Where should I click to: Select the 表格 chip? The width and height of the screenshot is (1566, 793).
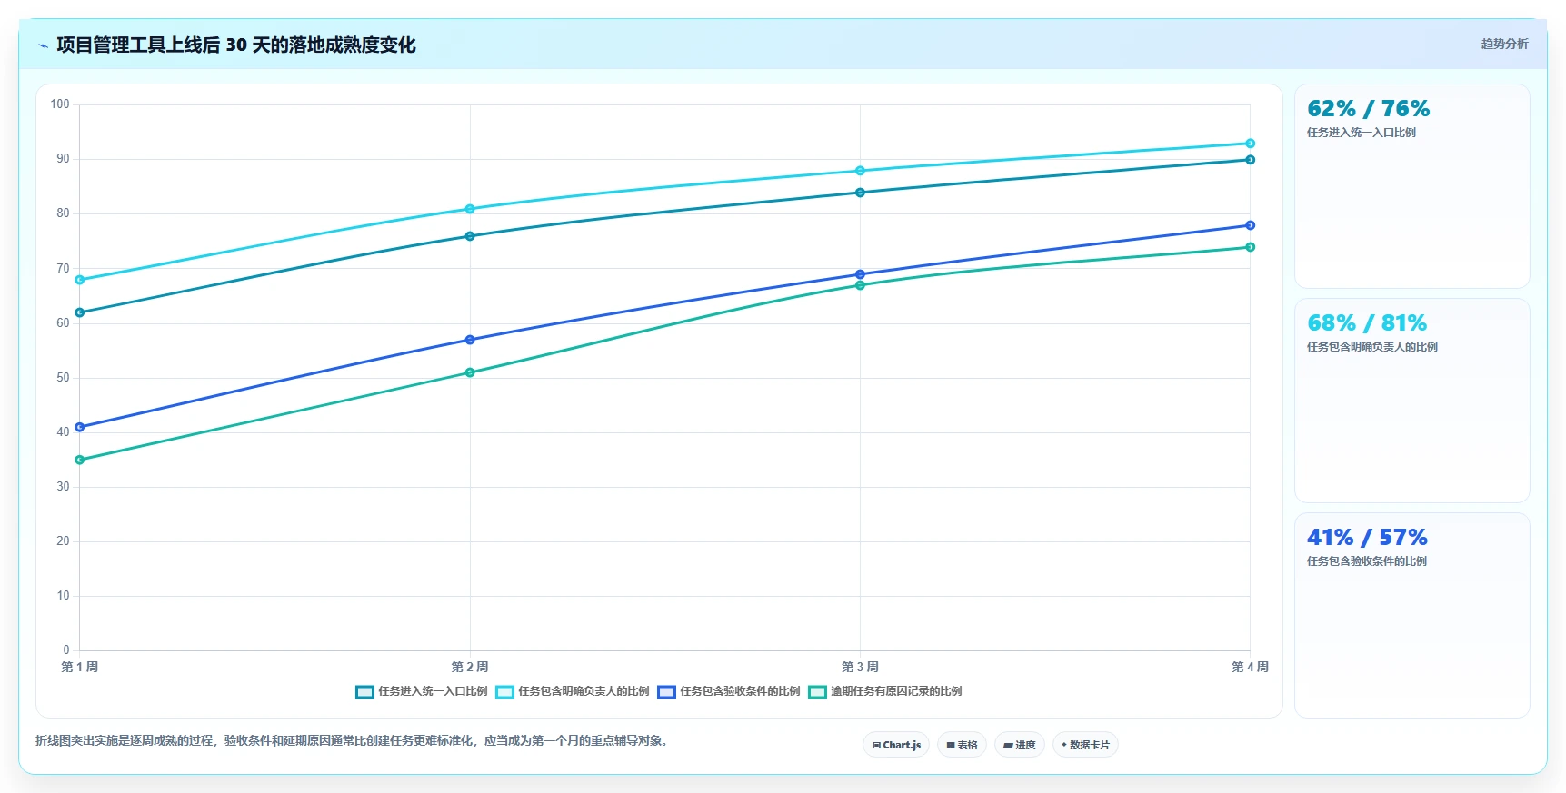(x=962, y=745)
